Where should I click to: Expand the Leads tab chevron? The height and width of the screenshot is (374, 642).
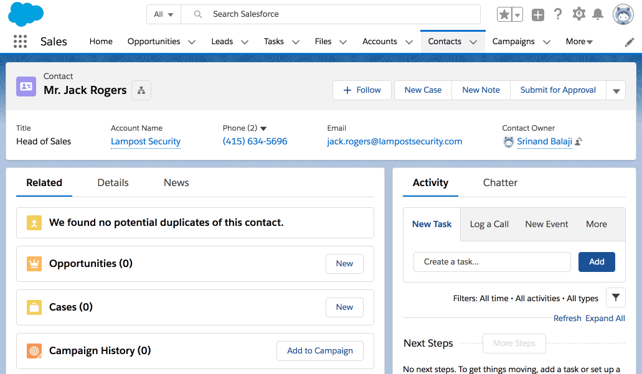coord(245,42)
